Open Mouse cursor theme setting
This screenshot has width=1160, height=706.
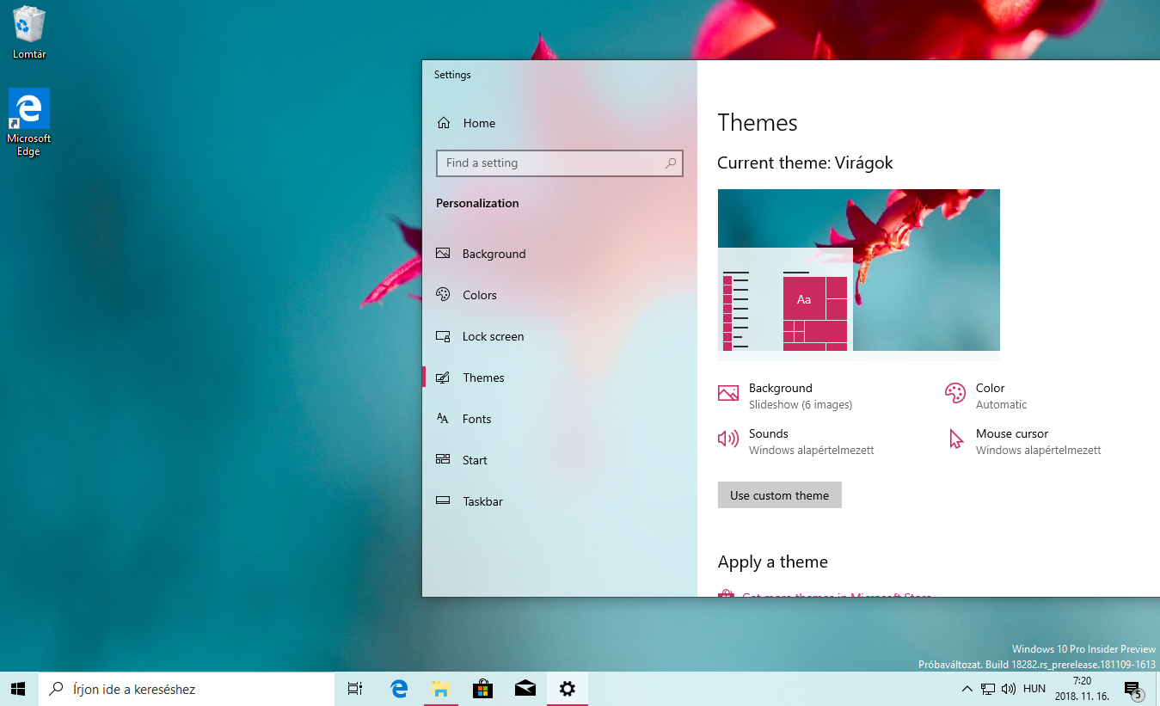(1011, 440)
